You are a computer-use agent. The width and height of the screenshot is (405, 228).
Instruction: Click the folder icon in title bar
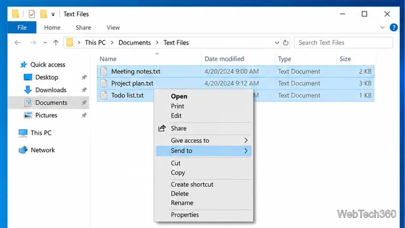point(16,14)
